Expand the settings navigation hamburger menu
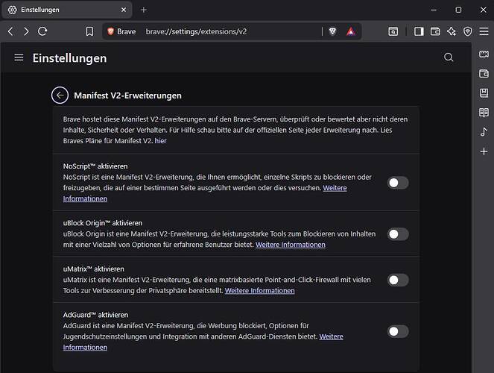This screenshot has width=494, height=373. tap(19, 57)
